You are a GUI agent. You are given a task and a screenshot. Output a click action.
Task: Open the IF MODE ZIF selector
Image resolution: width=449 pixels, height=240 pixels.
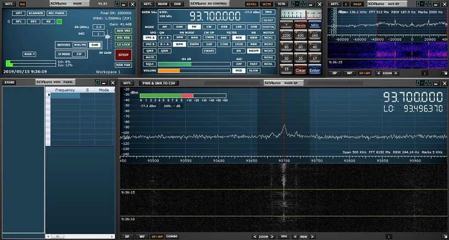coord(79,54)
